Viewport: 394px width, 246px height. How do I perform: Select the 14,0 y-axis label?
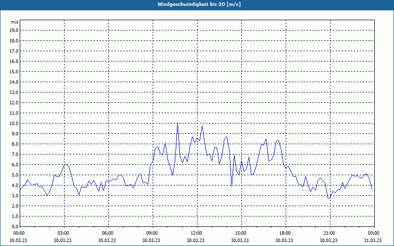pyautogui.click(x=14, y=82)
